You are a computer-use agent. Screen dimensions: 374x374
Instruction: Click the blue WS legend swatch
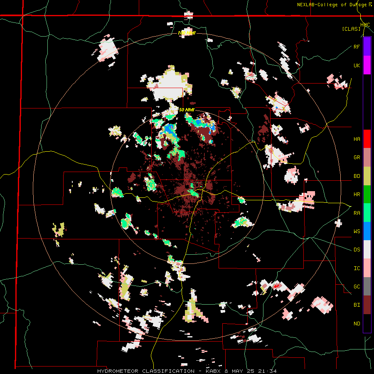[367, 231]
